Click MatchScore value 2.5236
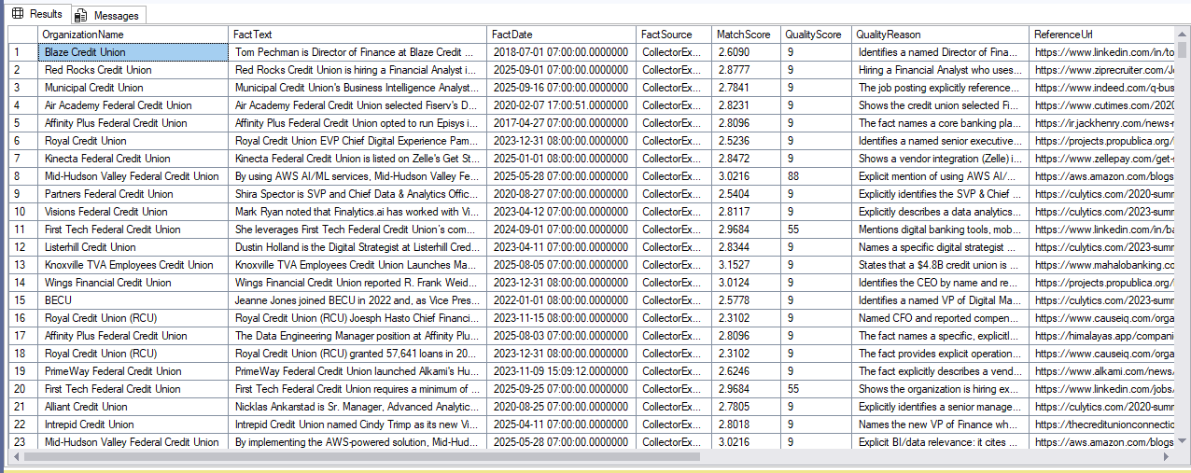 pos(746,141)
